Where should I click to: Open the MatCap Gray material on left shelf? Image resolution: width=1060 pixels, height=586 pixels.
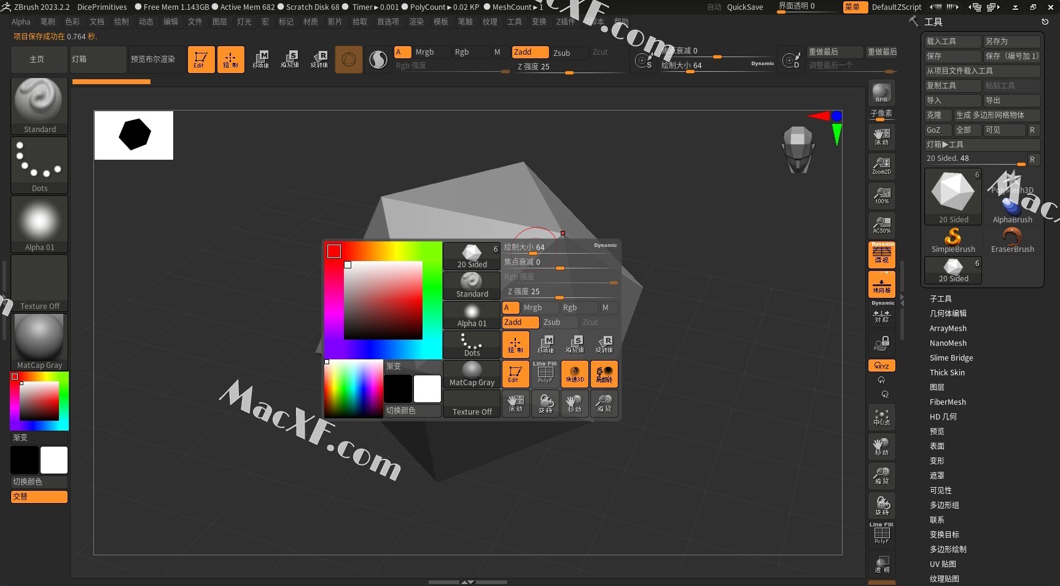39,342
